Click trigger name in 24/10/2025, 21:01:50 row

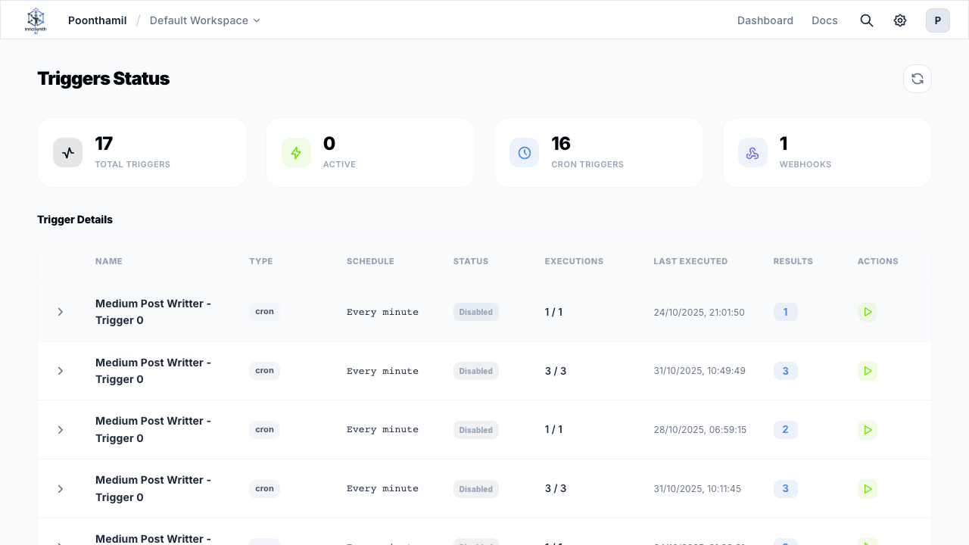pyautogui.click(x=153, y=312)
